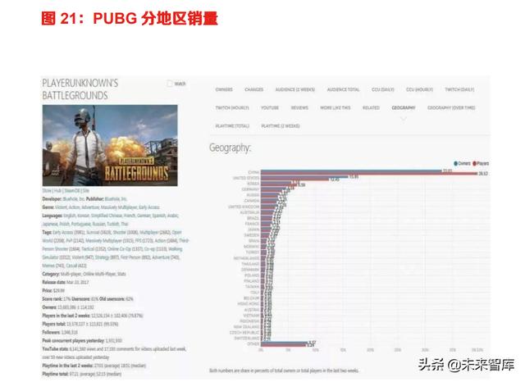Open the Owners tab

point(224,89)
